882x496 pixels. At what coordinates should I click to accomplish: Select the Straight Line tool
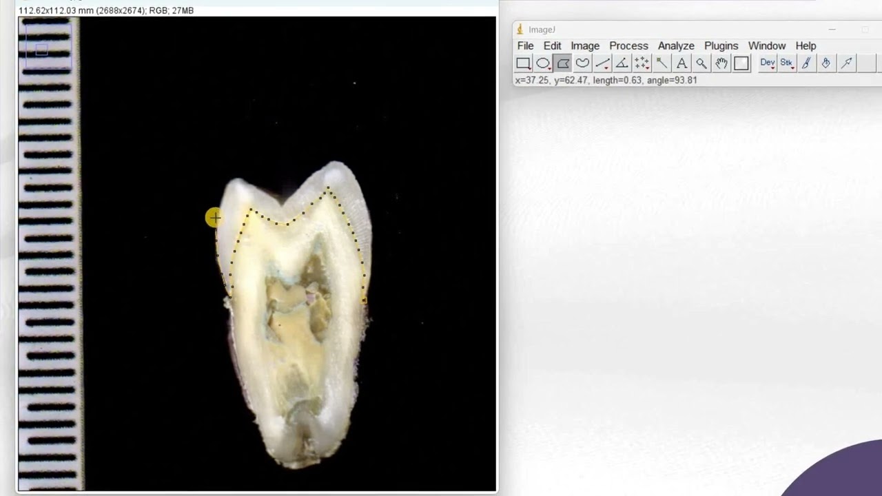[x=603, y=63]
